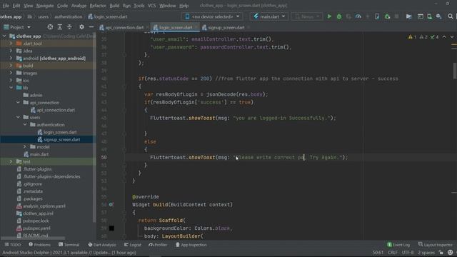Screen dimensions: 457x257
Task: Toggle read-only lock icon in status bar
Action: coord(441,252)
